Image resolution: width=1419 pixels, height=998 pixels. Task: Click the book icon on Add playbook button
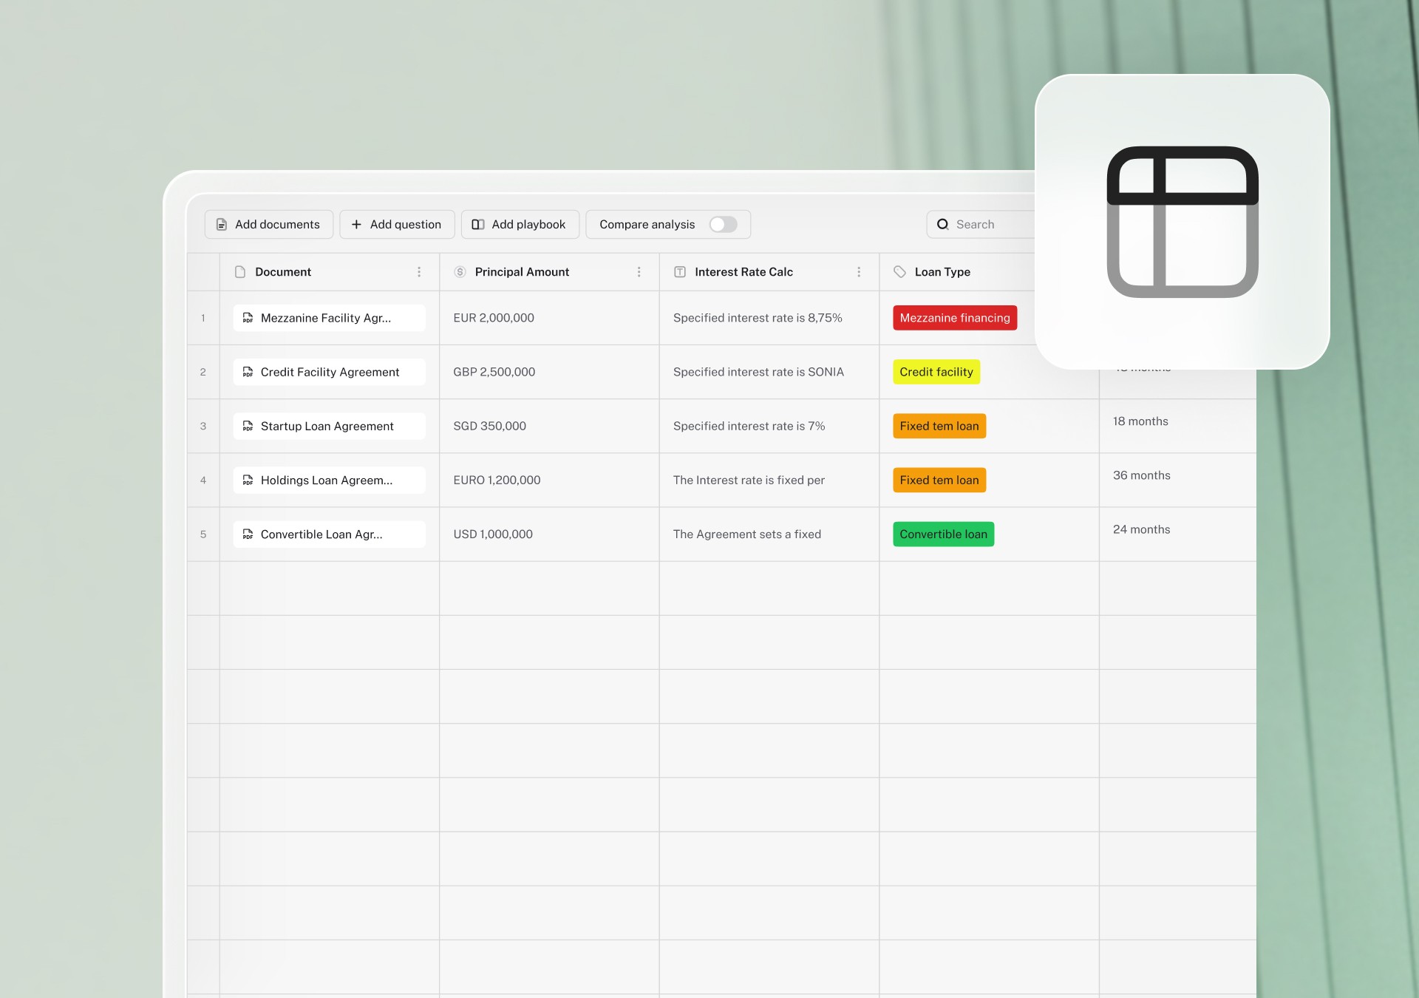coord(478,224)
